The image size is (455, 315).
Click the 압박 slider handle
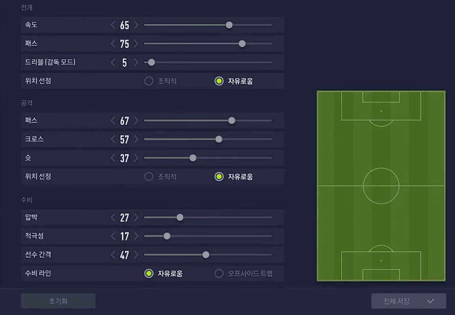[x=180, y=218]
